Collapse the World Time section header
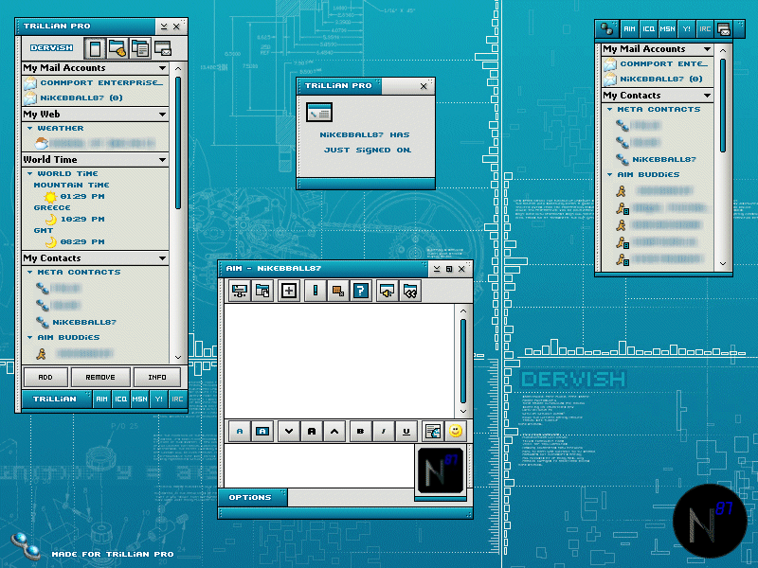Viewport: 758px width, 568px height. point(162,160)
